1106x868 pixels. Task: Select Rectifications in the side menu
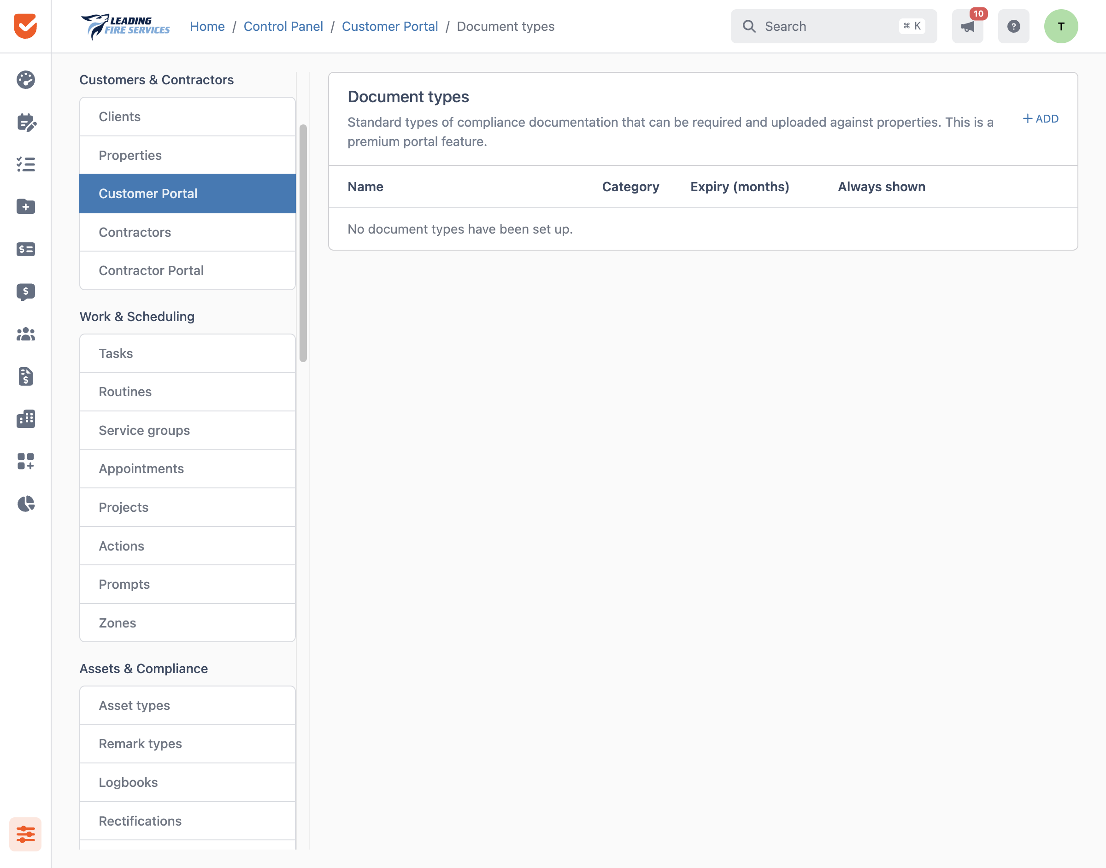[x=188, y=821]
